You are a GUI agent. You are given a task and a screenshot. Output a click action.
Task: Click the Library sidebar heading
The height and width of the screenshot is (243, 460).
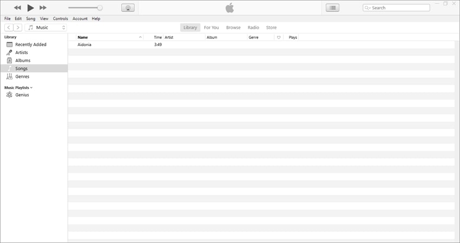[10, 37]
